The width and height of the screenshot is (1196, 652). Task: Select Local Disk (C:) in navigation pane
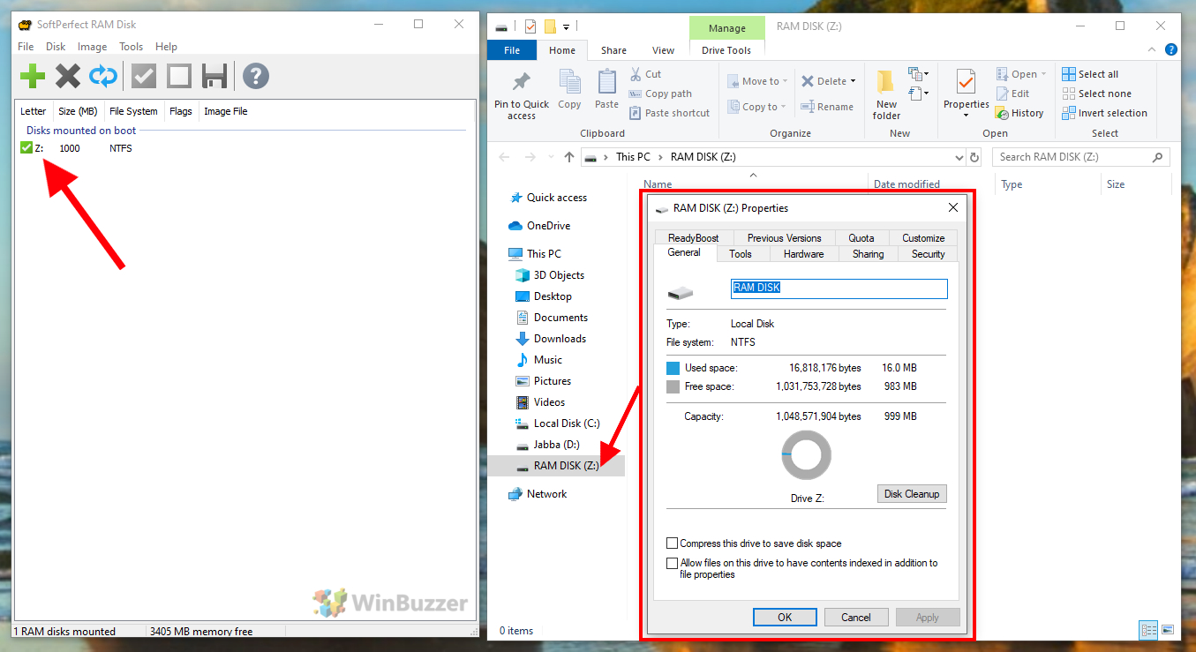tap(566, 423)
